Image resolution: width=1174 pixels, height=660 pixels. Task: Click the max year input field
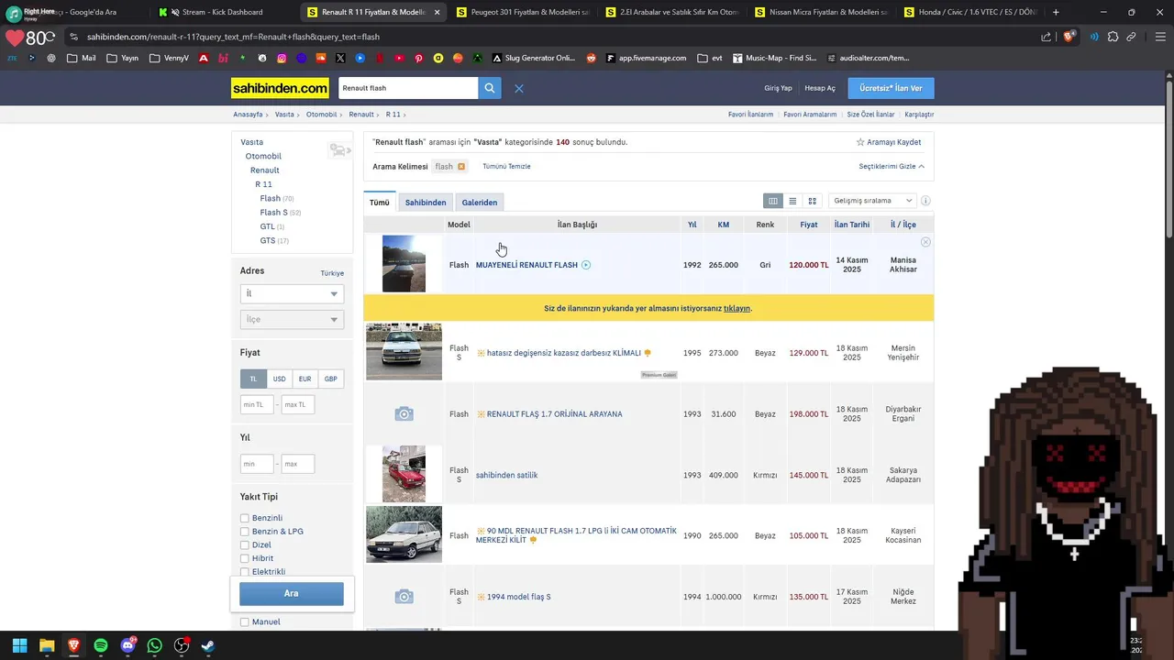[298, 464]
